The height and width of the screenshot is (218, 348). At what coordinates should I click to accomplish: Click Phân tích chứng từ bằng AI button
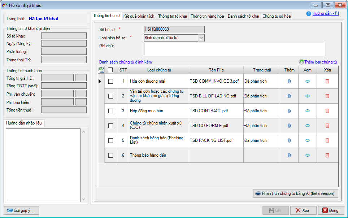(x=296, y=193)
